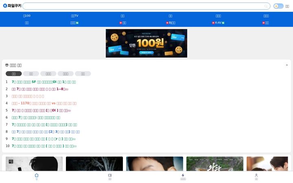
Task: Expand ranking list with the > arrow
Action: pos(286,65)
